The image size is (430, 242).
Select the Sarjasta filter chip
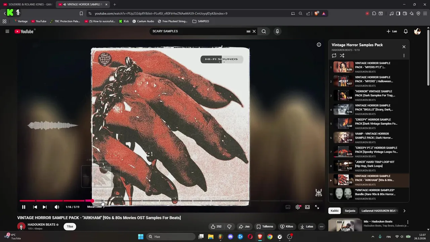pos(350,211)
